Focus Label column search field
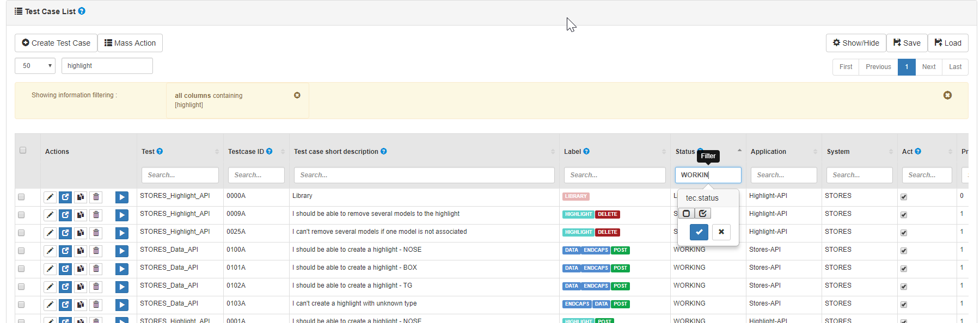This screenshot has height=323, width=980. (x=615, y=175)
